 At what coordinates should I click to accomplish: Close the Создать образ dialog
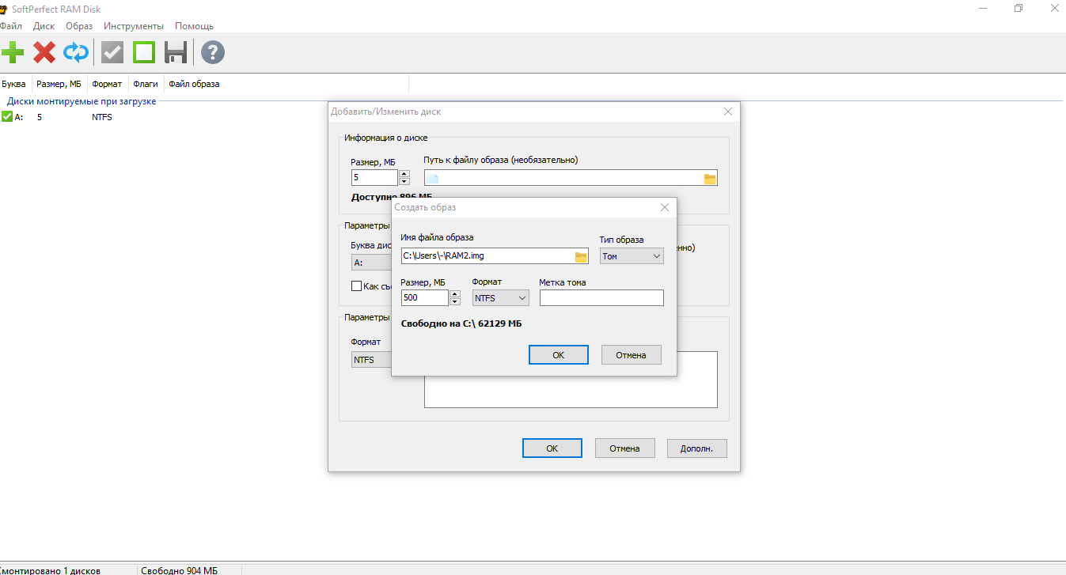665,207
